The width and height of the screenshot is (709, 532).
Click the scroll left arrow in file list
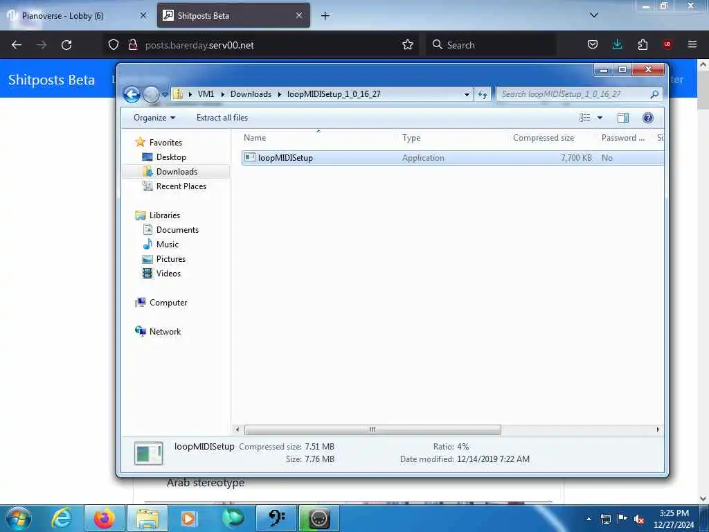click(x=237, y=429)
